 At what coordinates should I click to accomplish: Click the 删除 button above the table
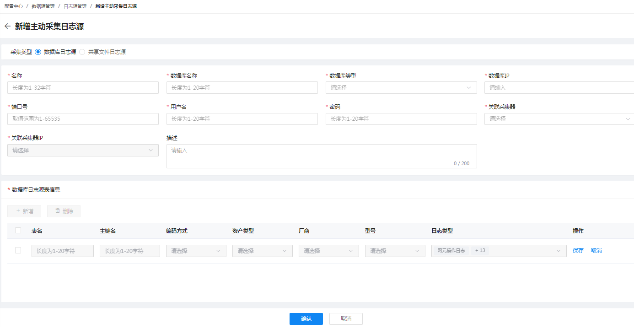64,211
